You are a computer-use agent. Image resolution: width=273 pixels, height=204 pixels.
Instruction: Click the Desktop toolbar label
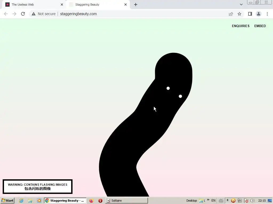[191, 201]
